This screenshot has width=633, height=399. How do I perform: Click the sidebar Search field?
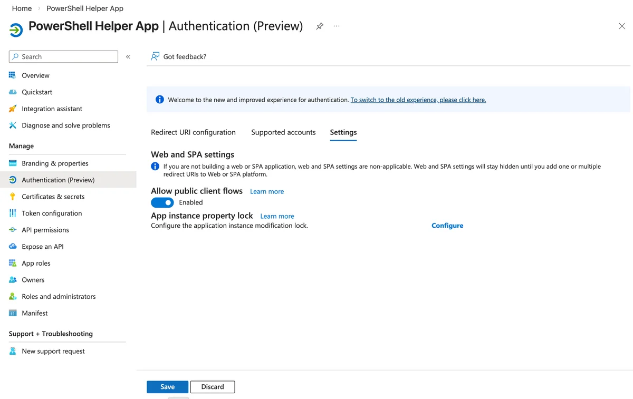coord(63,56)
